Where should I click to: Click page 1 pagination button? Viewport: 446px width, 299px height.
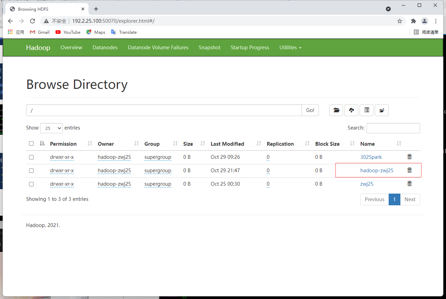click(x=394, y=199)
